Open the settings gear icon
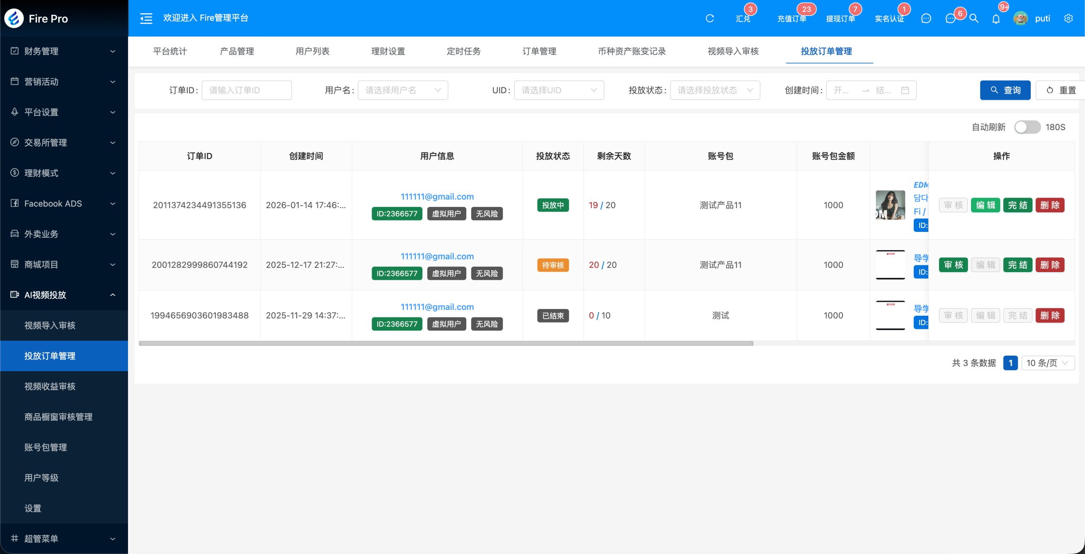1085x554 pixels. coord(1068,18)
